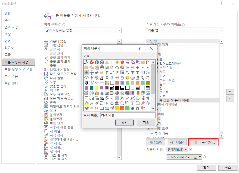239x173 pixels.
Task: Select 새 그룹 (사용자 지정) in ribbon tree
Action: (174, 100)
